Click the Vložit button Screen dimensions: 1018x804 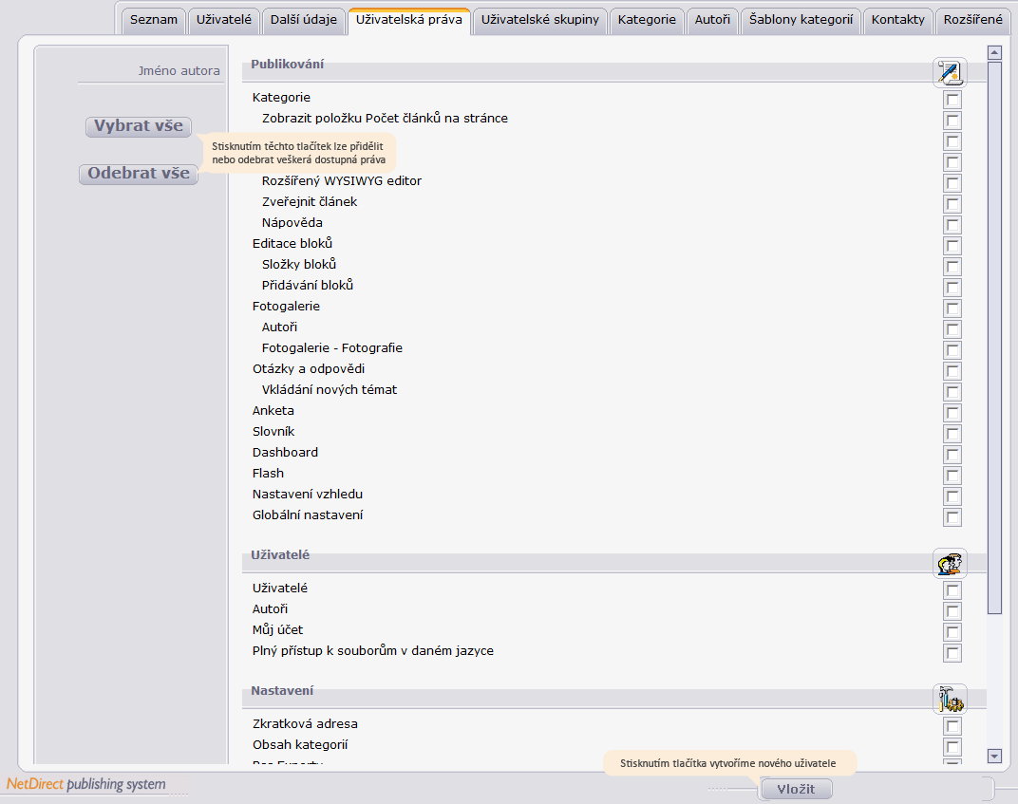[x=796, y=789]
